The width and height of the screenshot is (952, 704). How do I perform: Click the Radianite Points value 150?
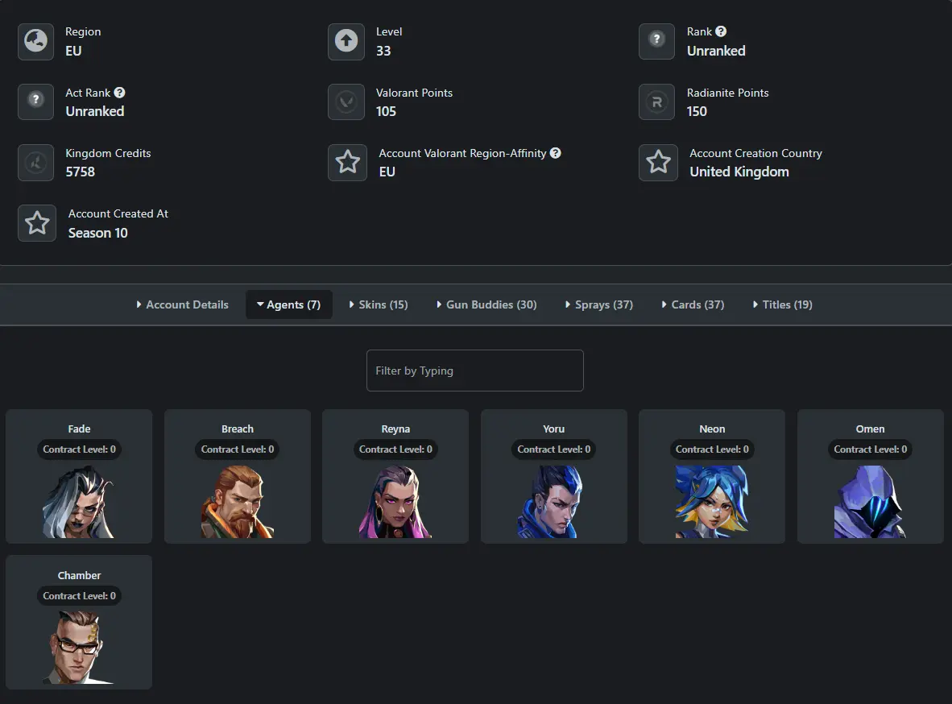coord(697,111)
